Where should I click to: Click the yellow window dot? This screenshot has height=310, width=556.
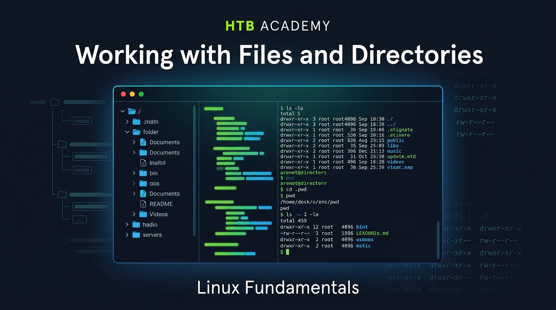[132, 94]
